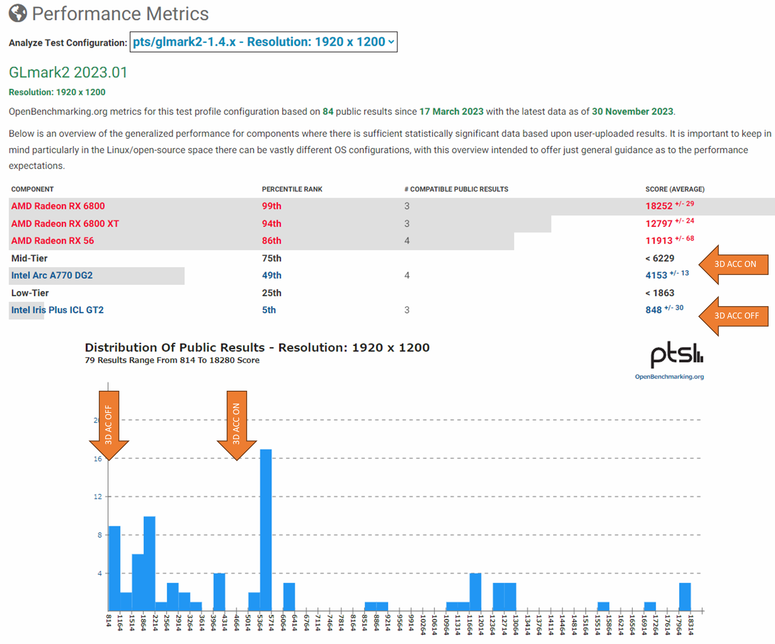Click the Score (Average) column header
This screenshot has width=775, height=644.
(675, 189)
